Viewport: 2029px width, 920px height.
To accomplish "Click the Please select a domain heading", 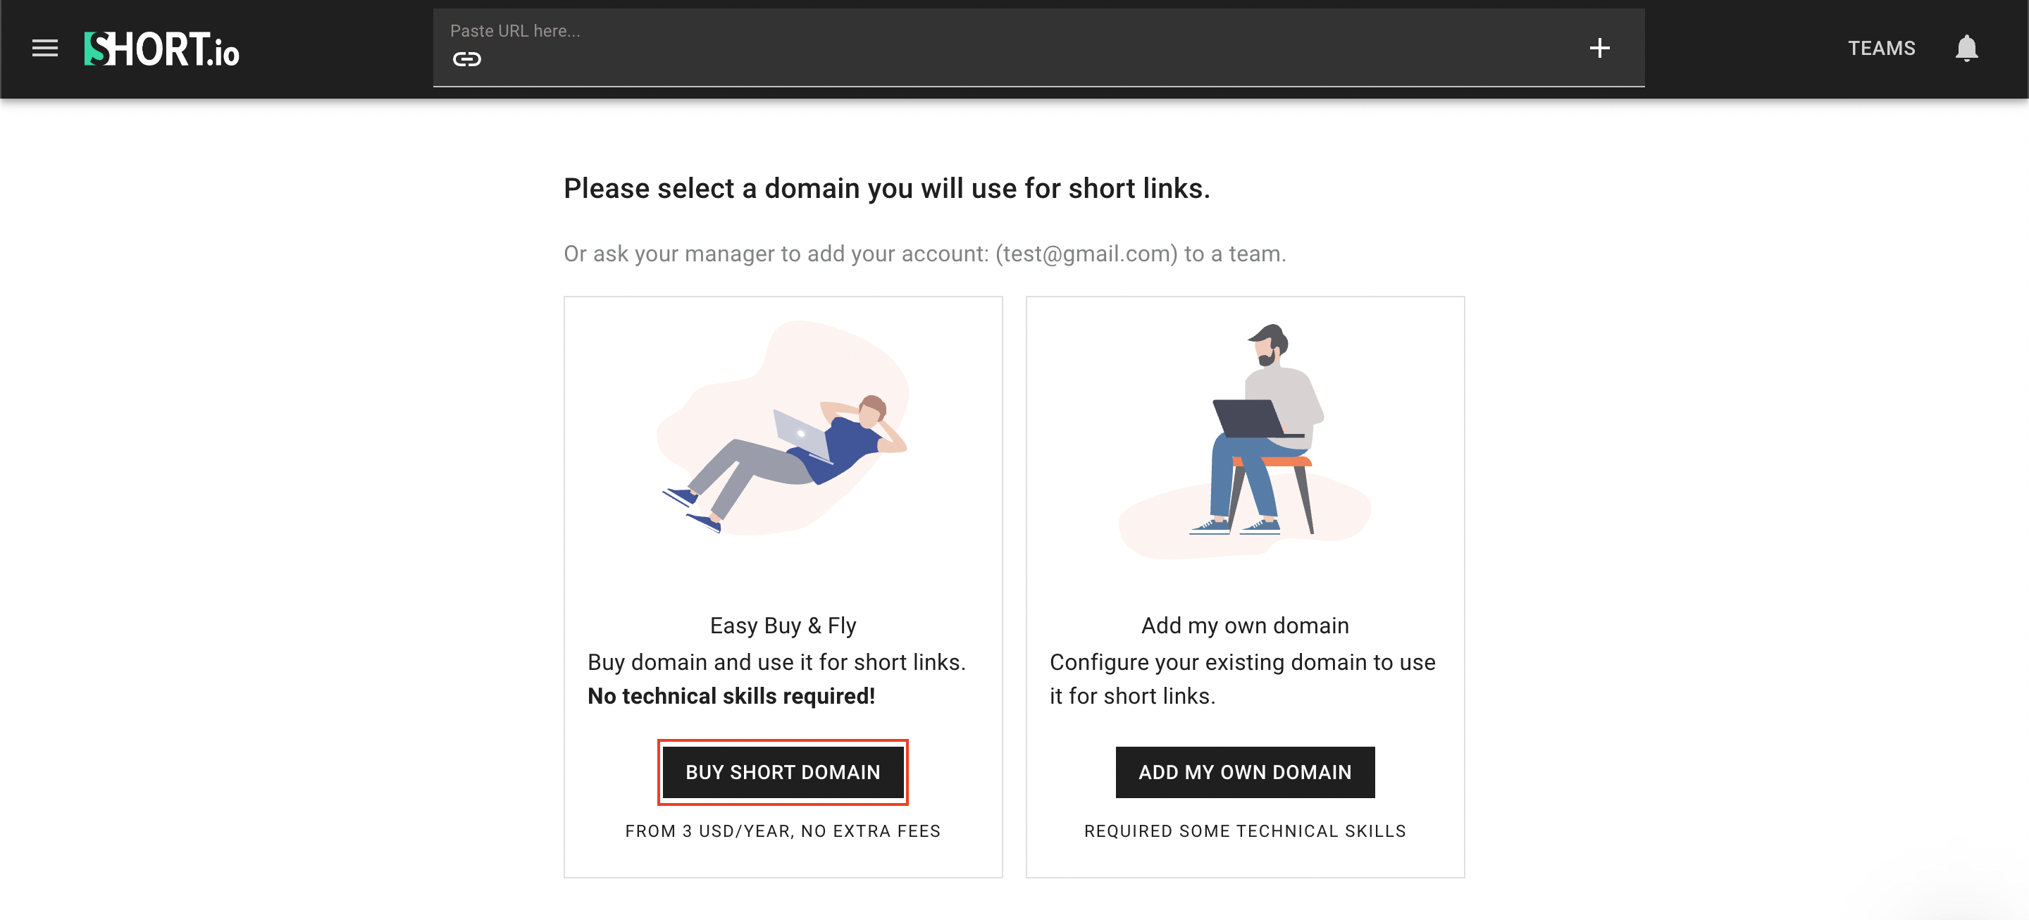I will point(886,188).
